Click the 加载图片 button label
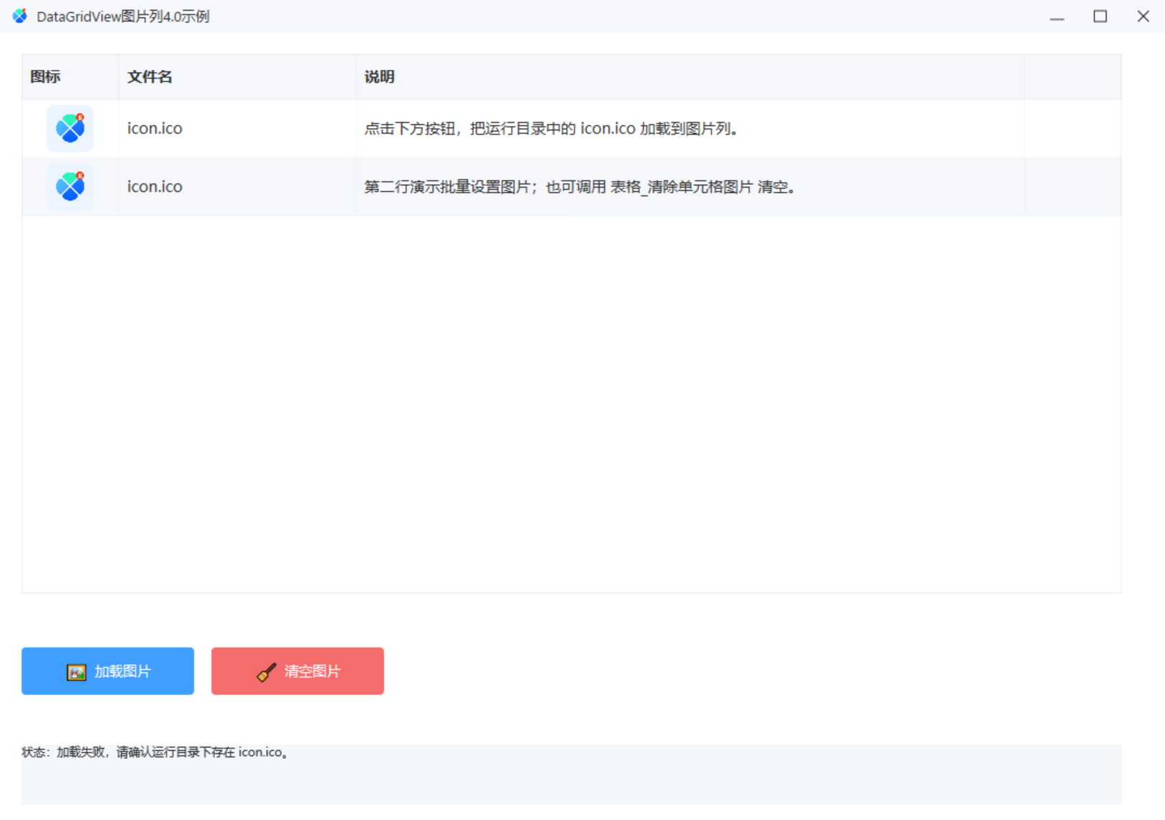 click(123, 671)
